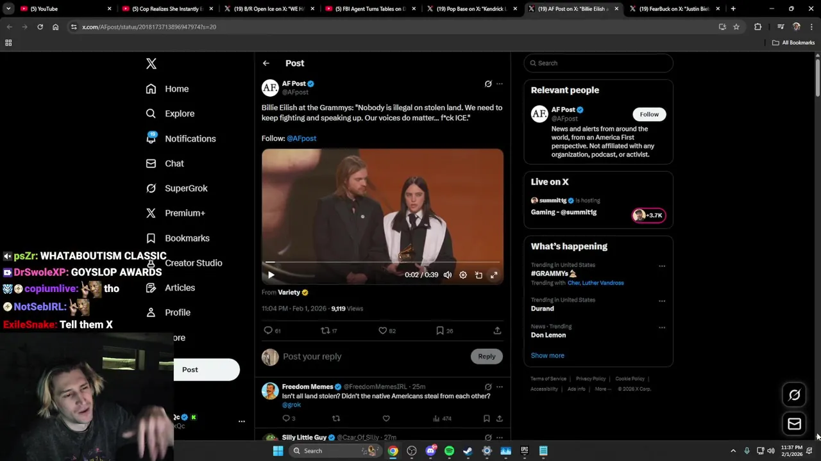Bookmark the Freedom Memes reply
The width and height of the screenshot is (821, 461).
pyautogui.click(x=487, y=419)
